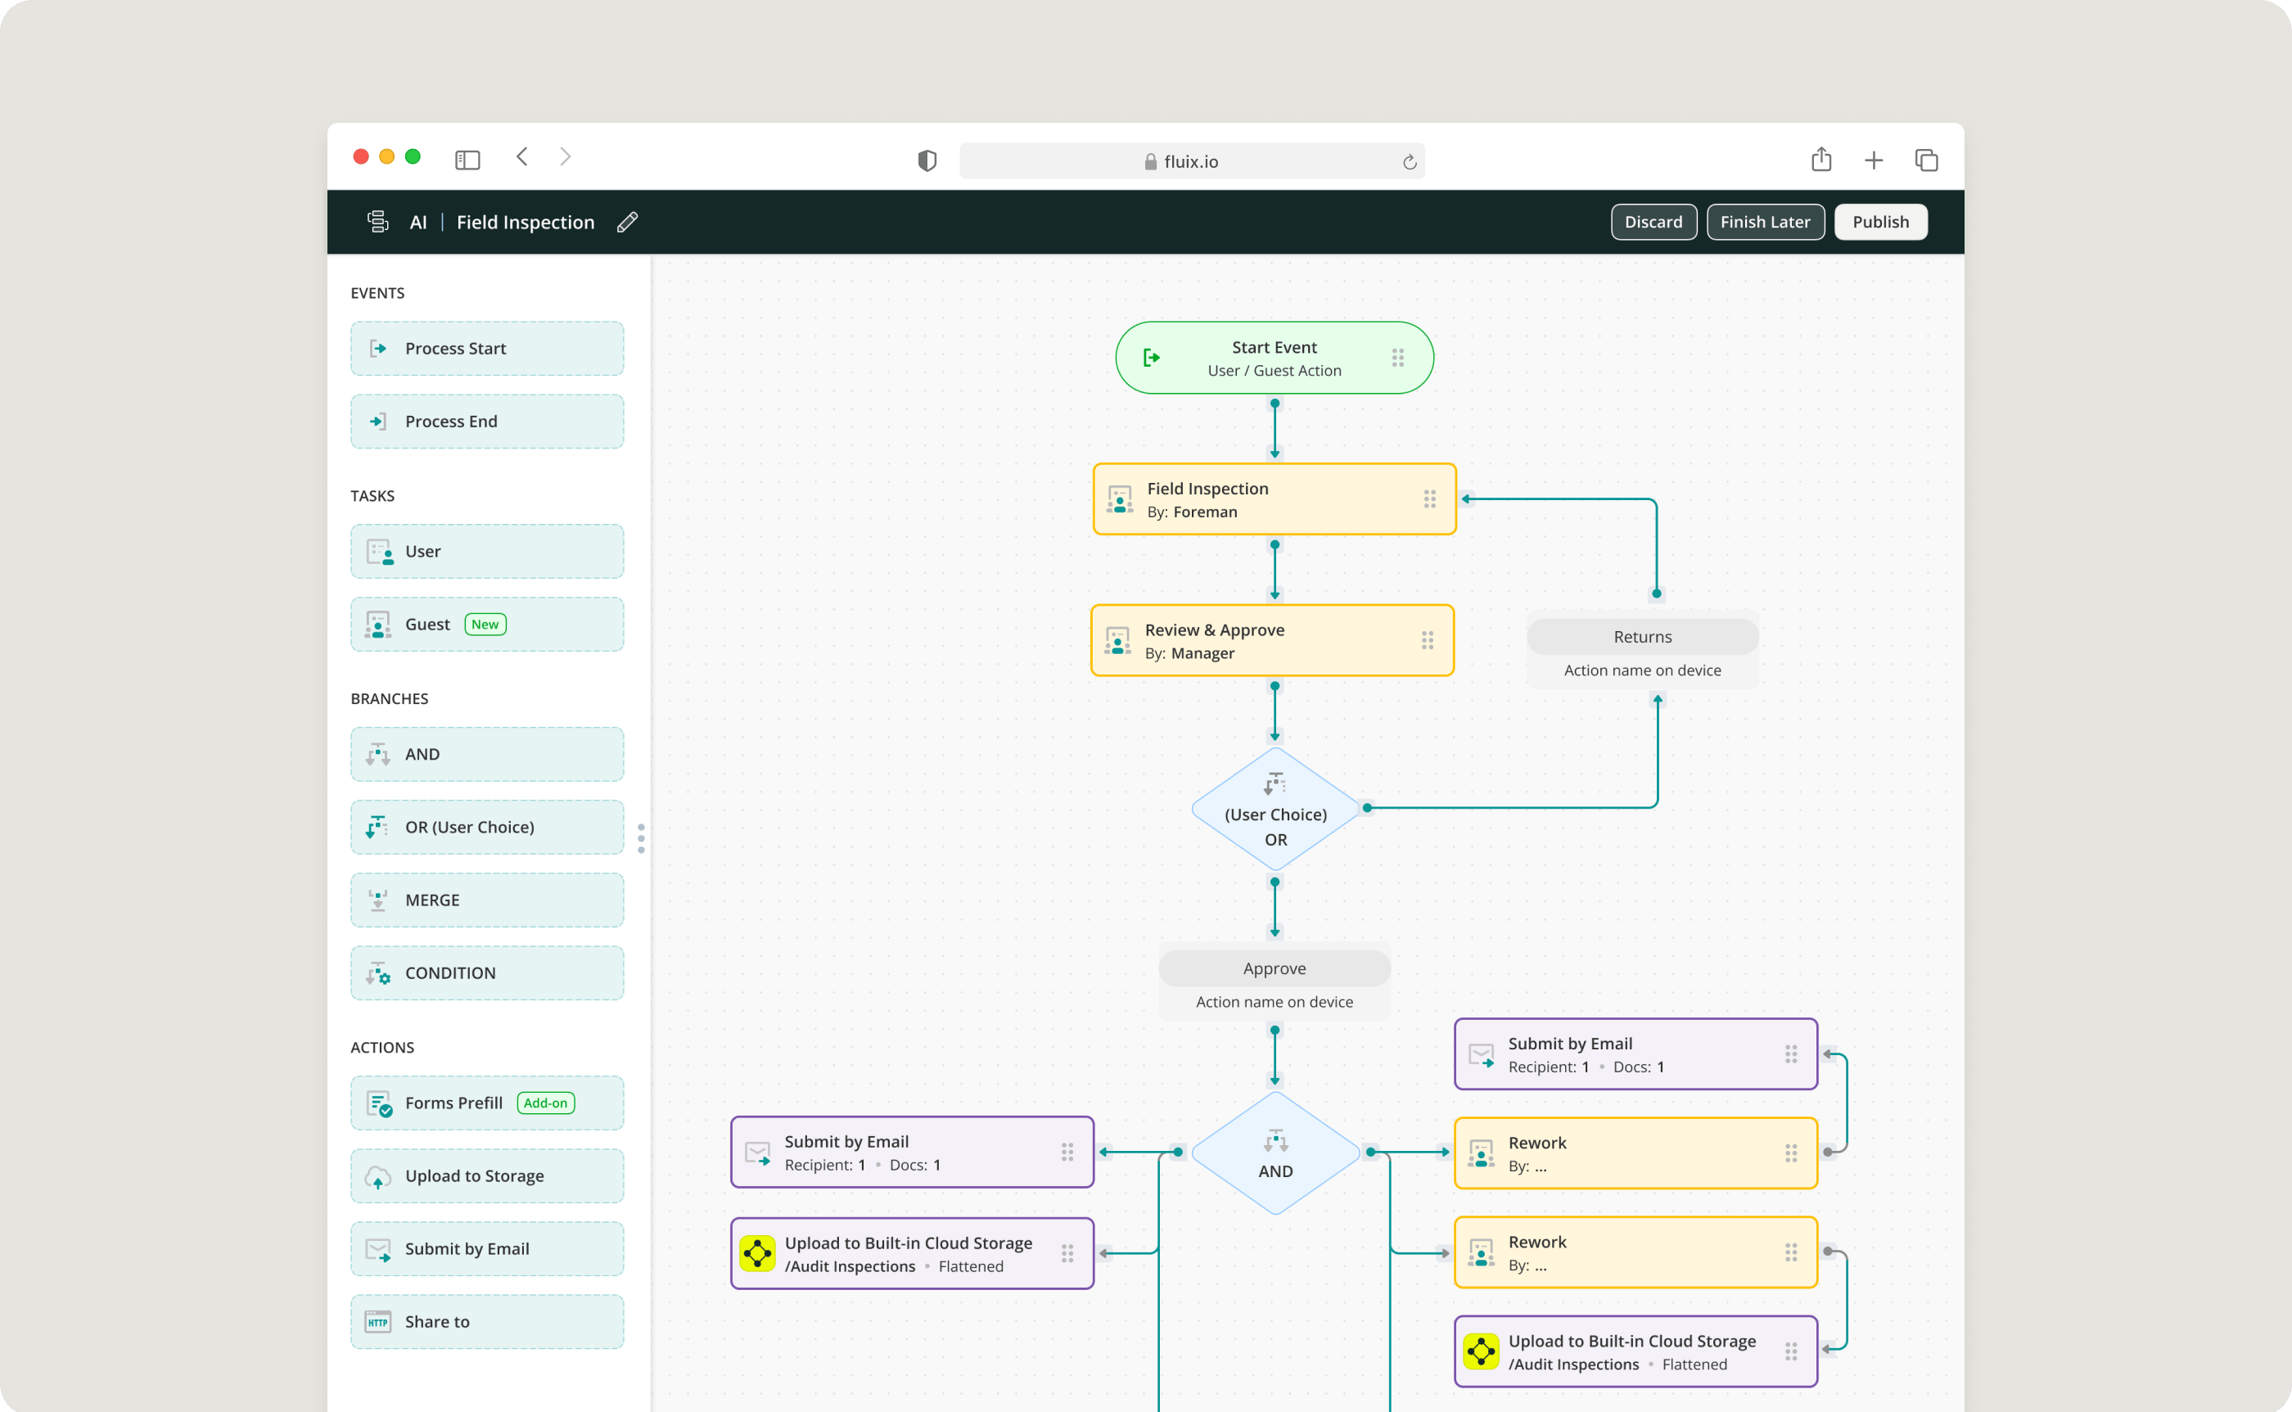The image size is (2292, 1412).
Task: Click the Forms Prefill icon in Actions
Action: pos(378,1104)
